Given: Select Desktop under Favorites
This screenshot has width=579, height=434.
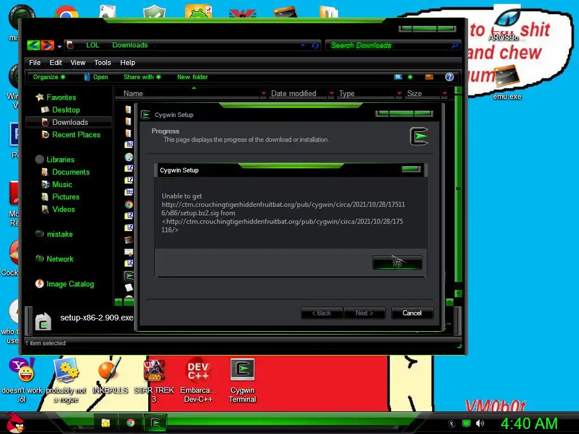Looking at the screenshot, I should (66, 110).
